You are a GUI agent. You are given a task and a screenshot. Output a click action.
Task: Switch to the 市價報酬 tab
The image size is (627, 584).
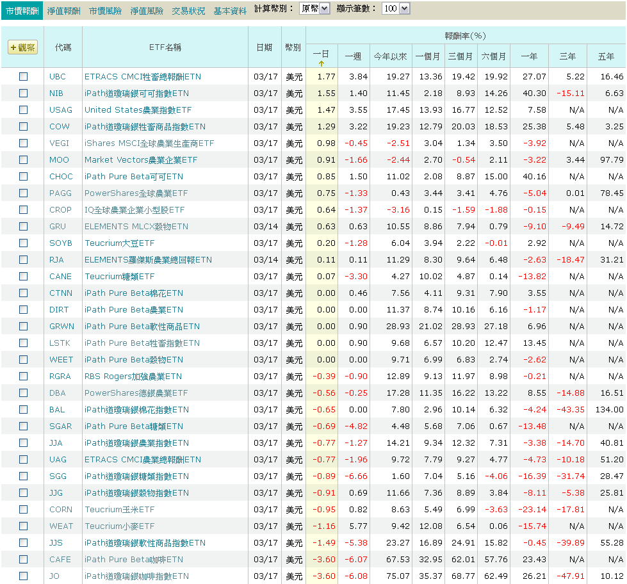click(22, 11)
